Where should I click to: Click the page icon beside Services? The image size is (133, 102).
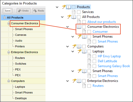(74, 12)
